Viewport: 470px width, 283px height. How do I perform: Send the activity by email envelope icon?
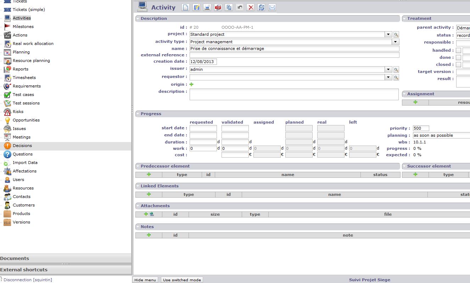(272, 7)
